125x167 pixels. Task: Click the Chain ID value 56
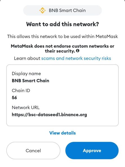click(x=14, y=98)
